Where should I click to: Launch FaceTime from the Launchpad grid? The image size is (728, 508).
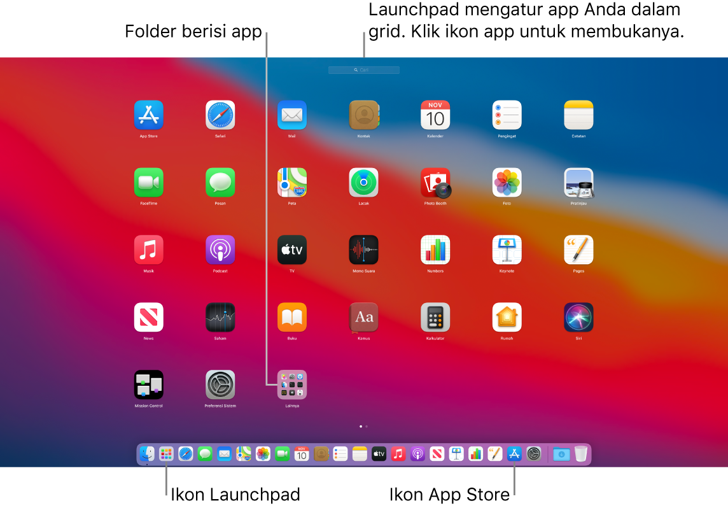[x=148, y=183]
